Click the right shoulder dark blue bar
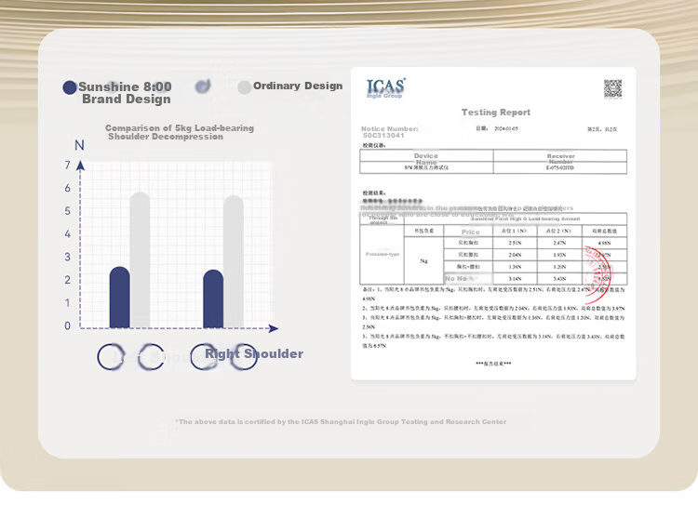This screenshot has width=698, height=531. pyautogui.click(x=213, y=299)
